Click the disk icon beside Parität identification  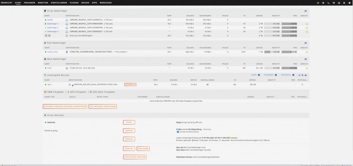67,20
